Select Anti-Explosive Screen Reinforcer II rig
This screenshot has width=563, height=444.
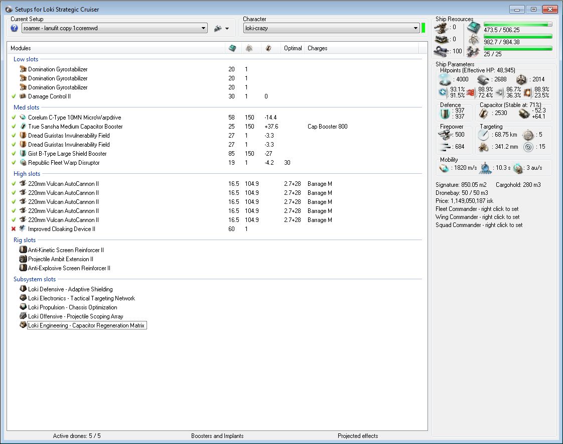69,268
